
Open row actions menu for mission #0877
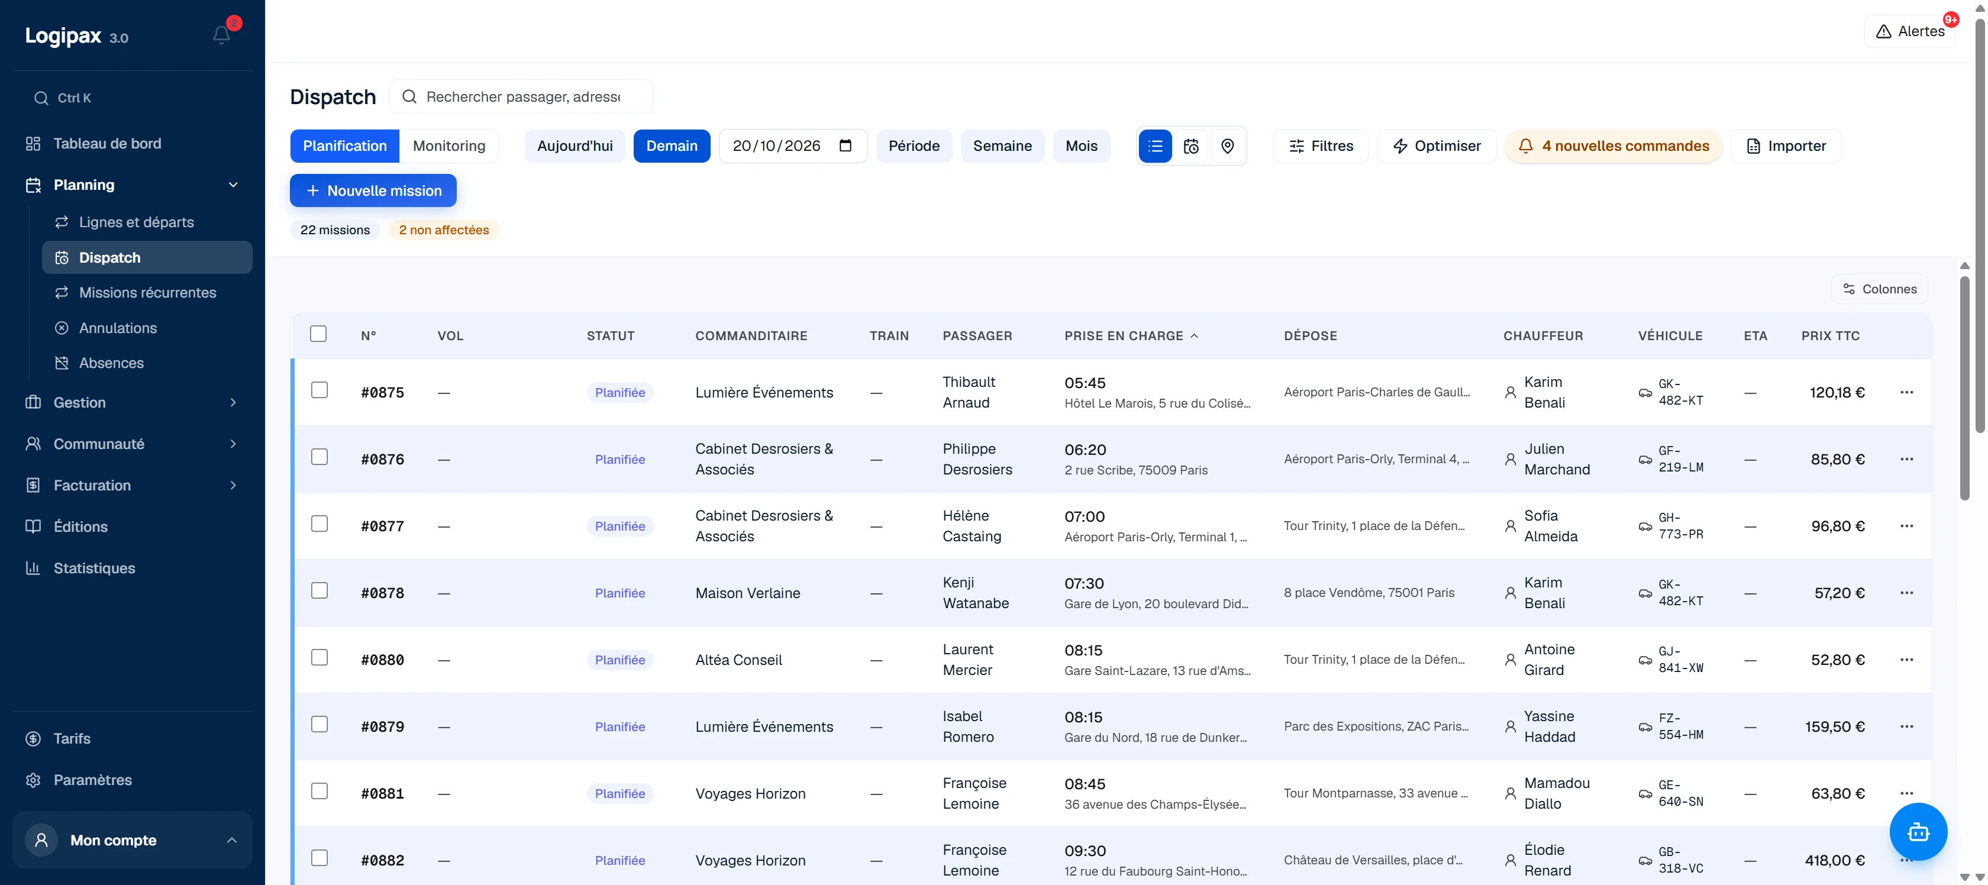point(1906,527)
